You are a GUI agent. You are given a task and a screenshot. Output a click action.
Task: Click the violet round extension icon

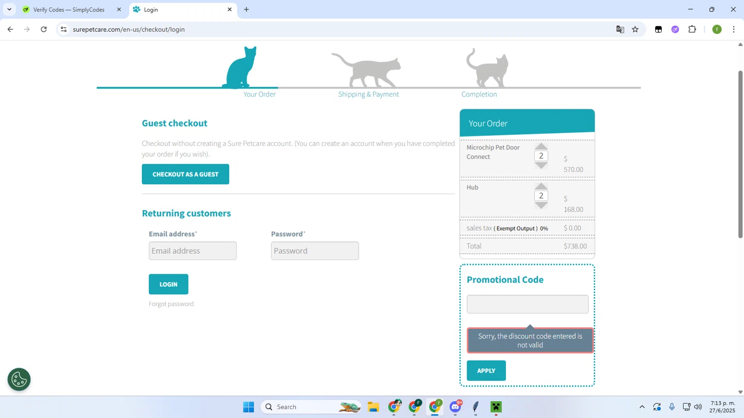[x=675, y=29]
